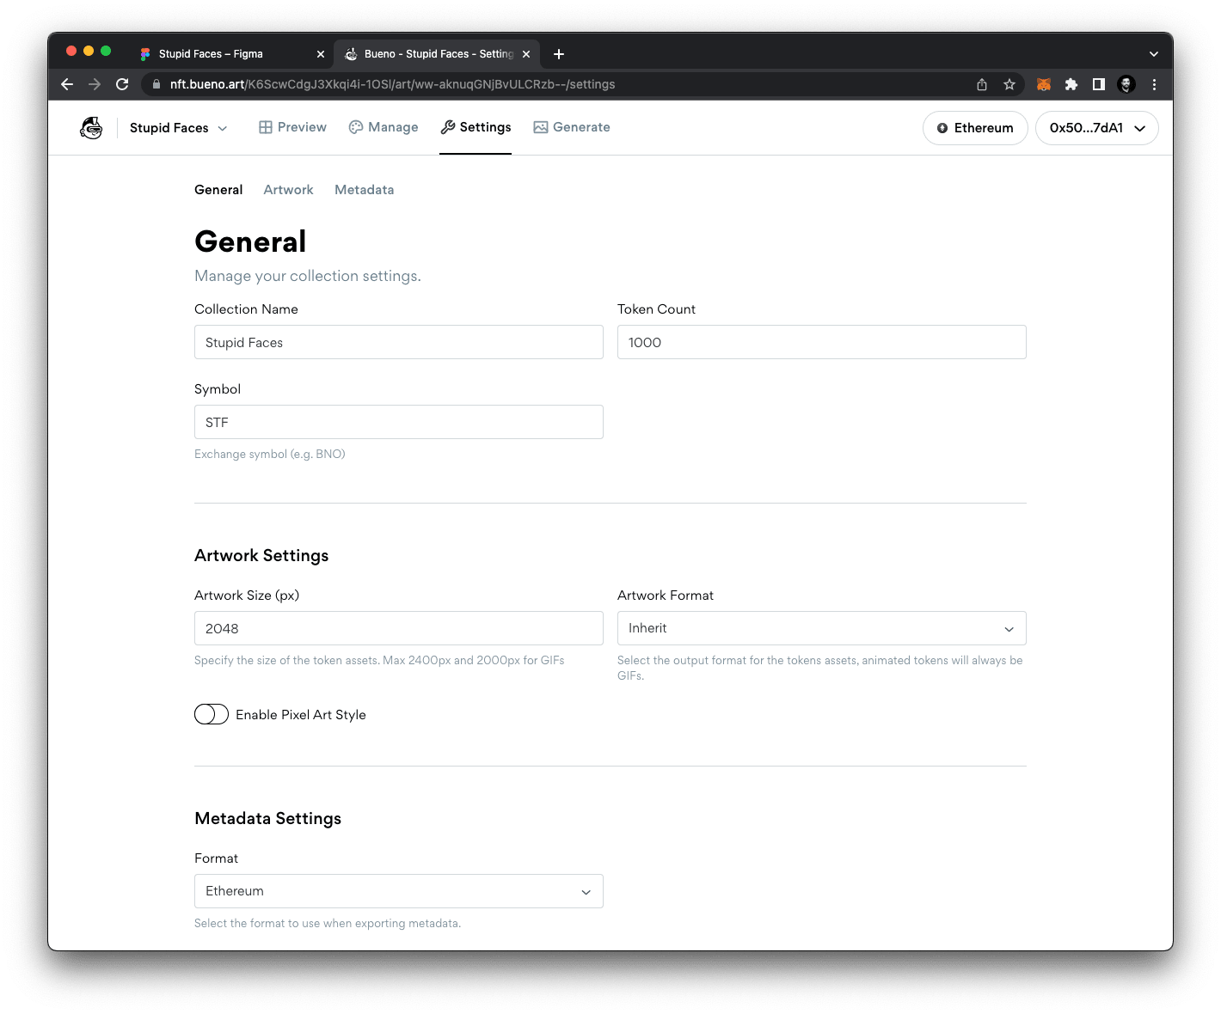The width and height of the screenshot is (1221, 1014).
Task: Open the Stupid Faces collection dropdown
Action: 179,128
